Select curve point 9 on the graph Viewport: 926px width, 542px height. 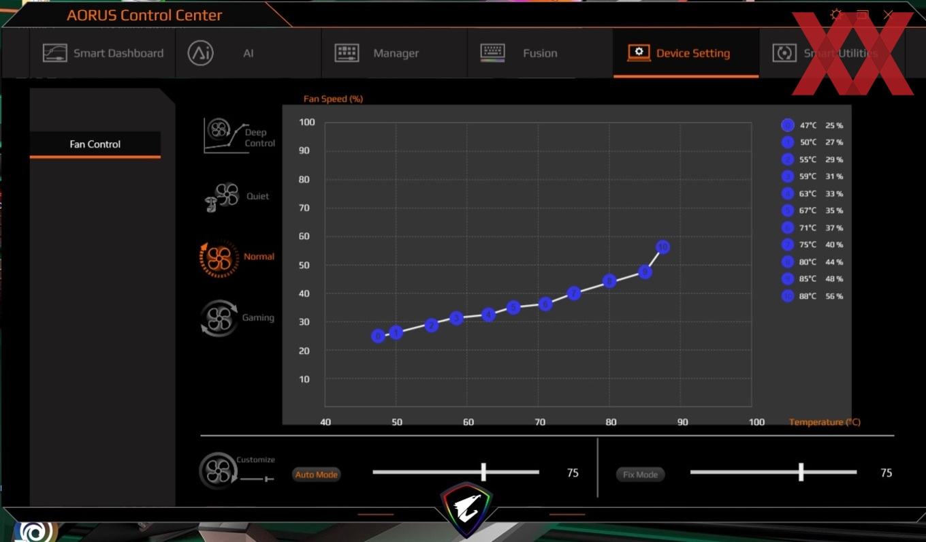click(645, 272)
